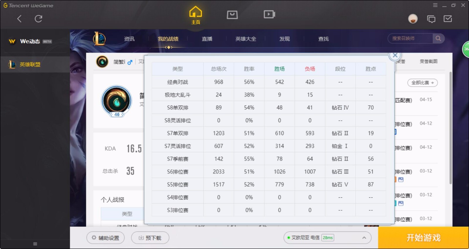Click the League of Legends logo
Image resolution: width=469 pixels, height=249 pixels.
99,39
